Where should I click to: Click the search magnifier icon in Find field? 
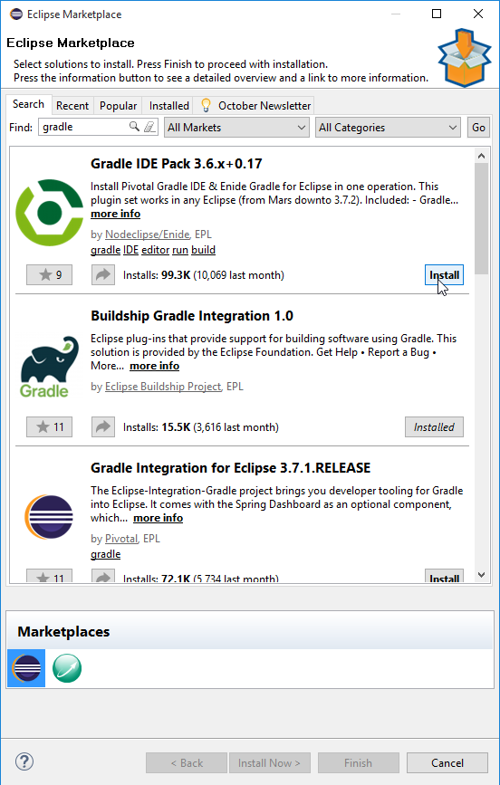(134, 127)
